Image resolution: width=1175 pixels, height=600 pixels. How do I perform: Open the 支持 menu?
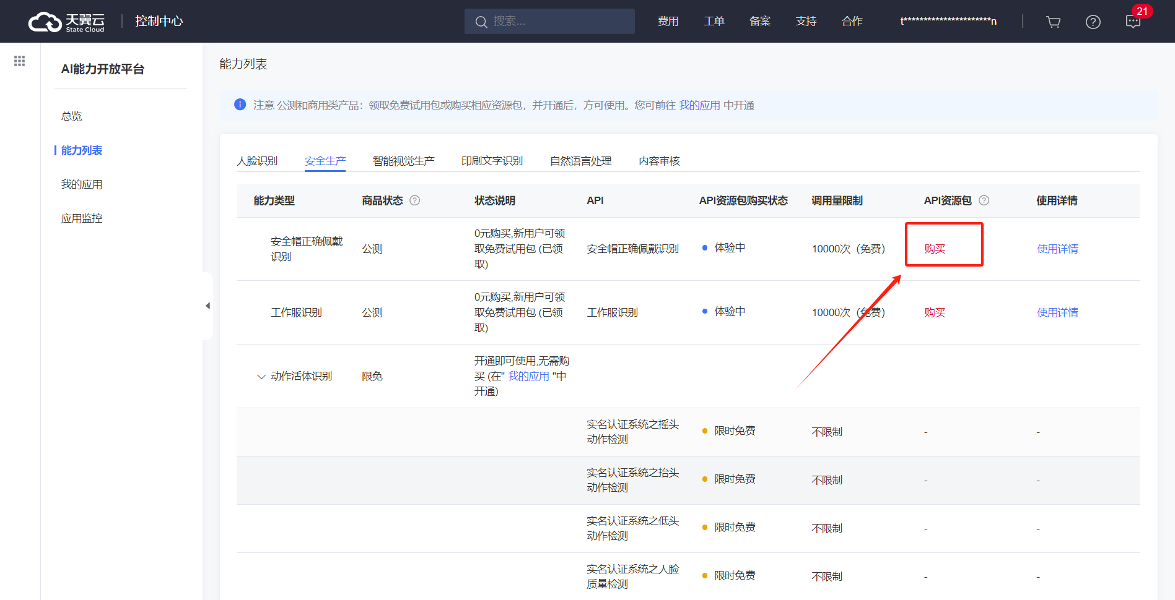coord(806,21)
